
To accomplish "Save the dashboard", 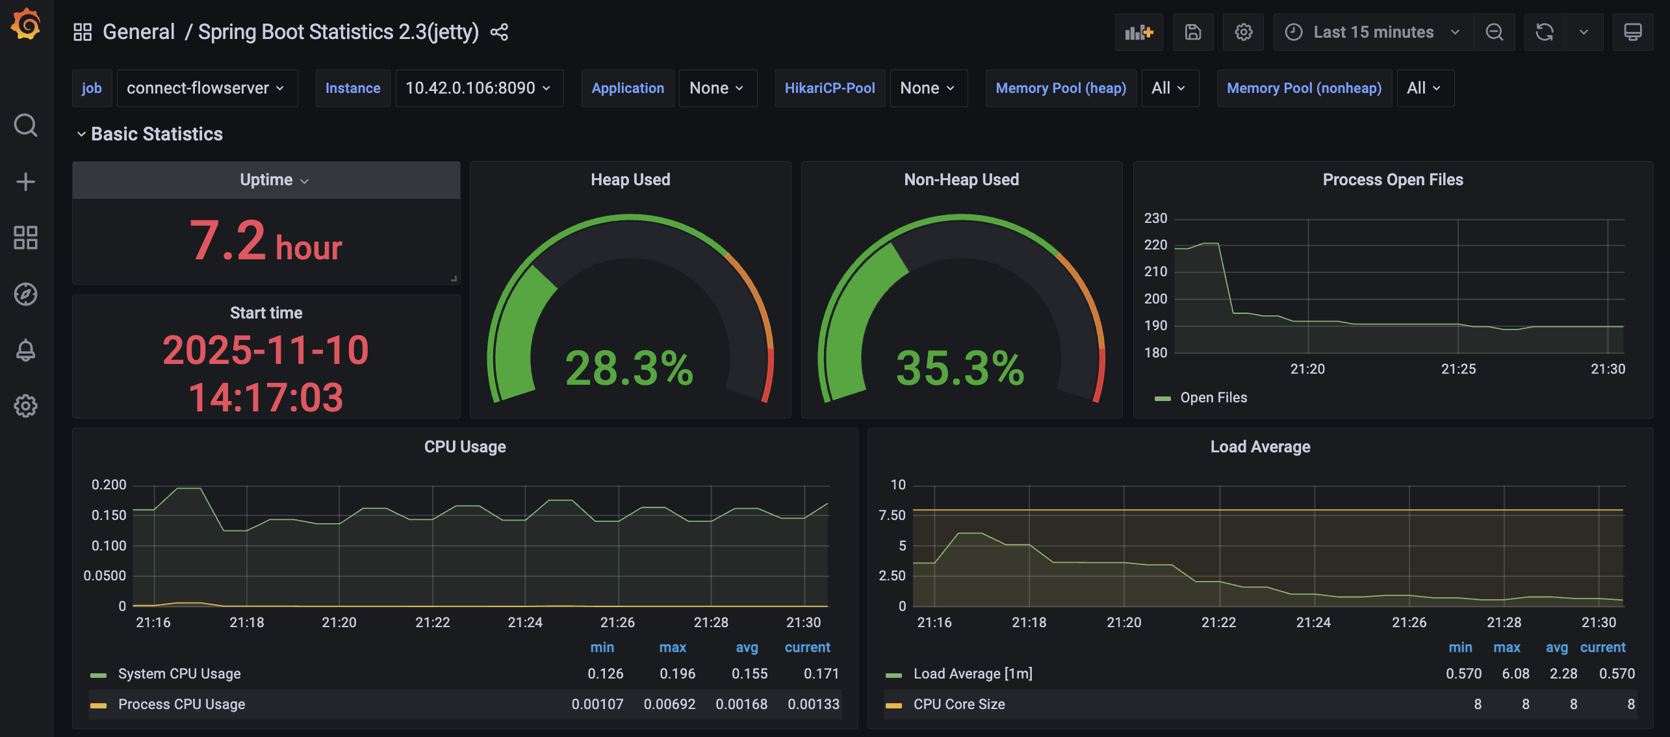I will pos(1193,32).
